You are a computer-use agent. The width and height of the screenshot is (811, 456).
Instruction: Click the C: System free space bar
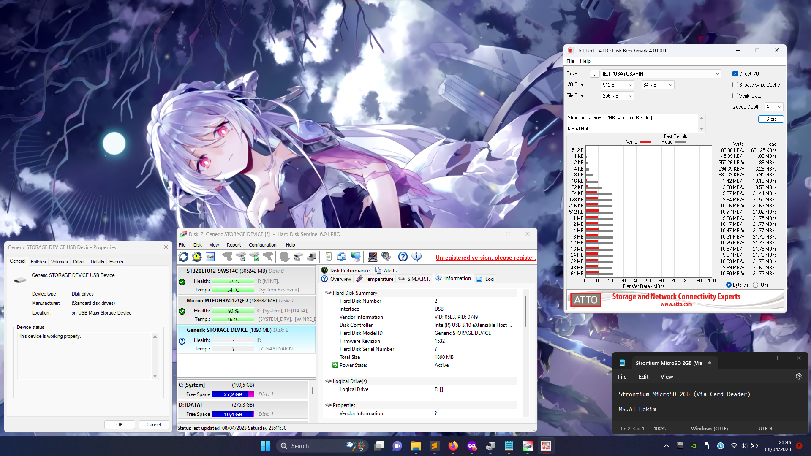[233, 394]
